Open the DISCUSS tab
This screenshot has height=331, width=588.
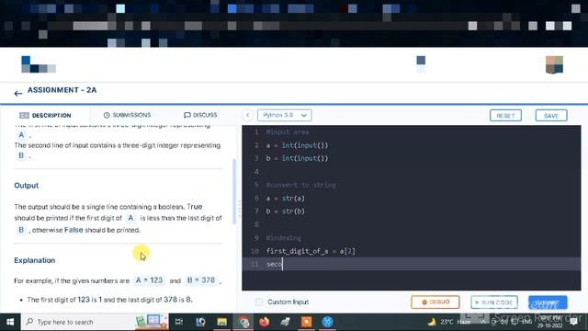pyautogui.click(x=200, y=115)
